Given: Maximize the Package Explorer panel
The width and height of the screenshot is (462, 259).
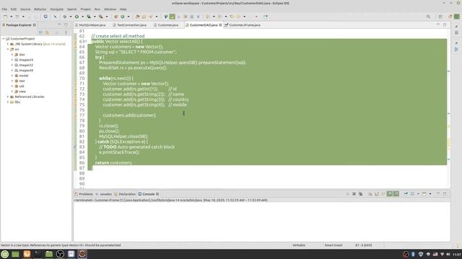Looking at the screenshot, I should (x=66, y=25).
